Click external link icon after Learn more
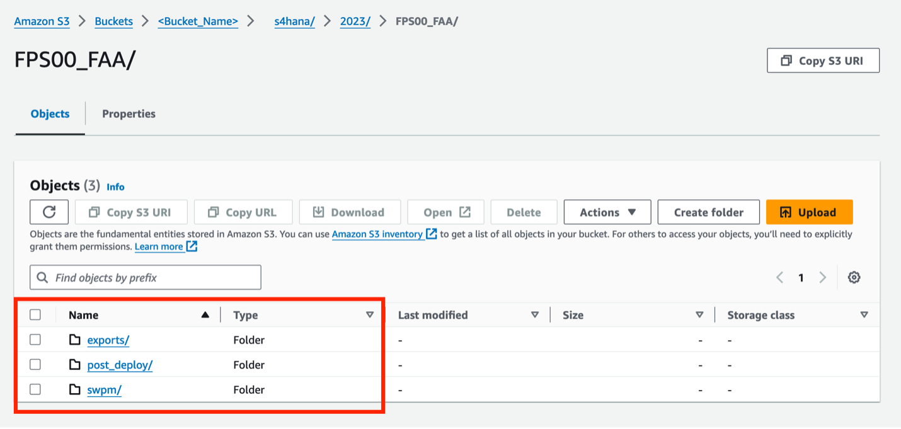 point(192,246)
